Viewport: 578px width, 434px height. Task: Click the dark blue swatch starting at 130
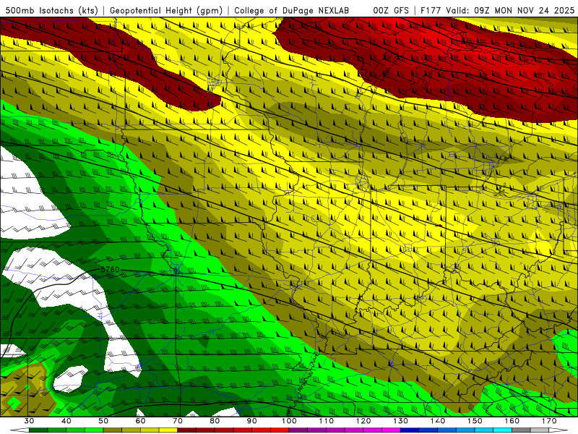point(410,430)
